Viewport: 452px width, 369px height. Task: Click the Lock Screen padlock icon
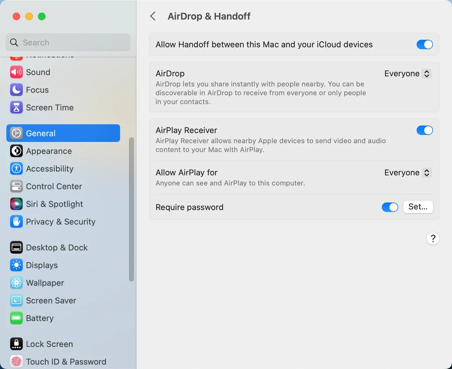click(16, 344)
